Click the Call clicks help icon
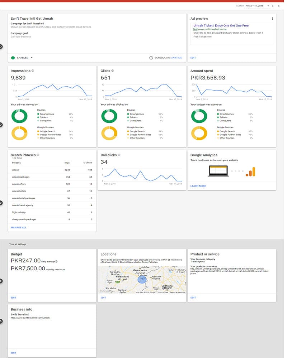 119,155
